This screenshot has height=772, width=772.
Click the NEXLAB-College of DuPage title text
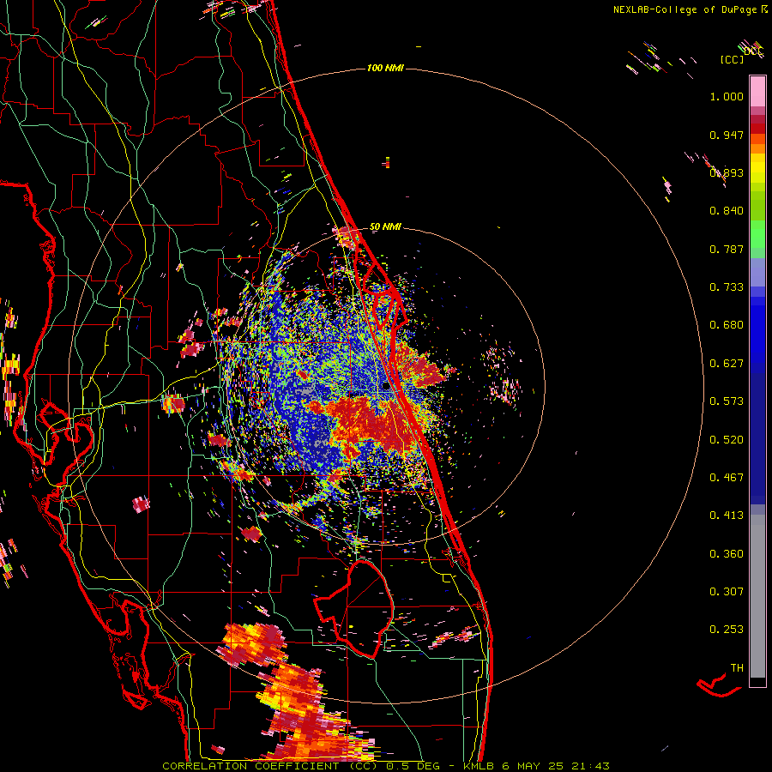(690, 9)
